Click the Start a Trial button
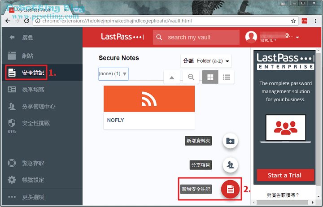The width and height of the screenshot is (323, 207). pos(284,175)
